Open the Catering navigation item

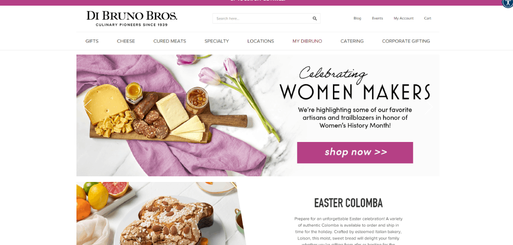pyautogui.click(x=352, y=41)
